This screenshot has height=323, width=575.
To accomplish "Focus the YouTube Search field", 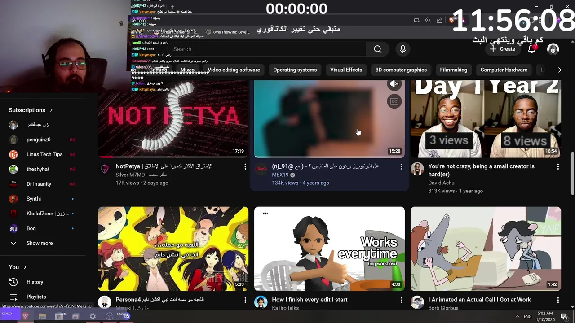I will (x=267, y=49).
